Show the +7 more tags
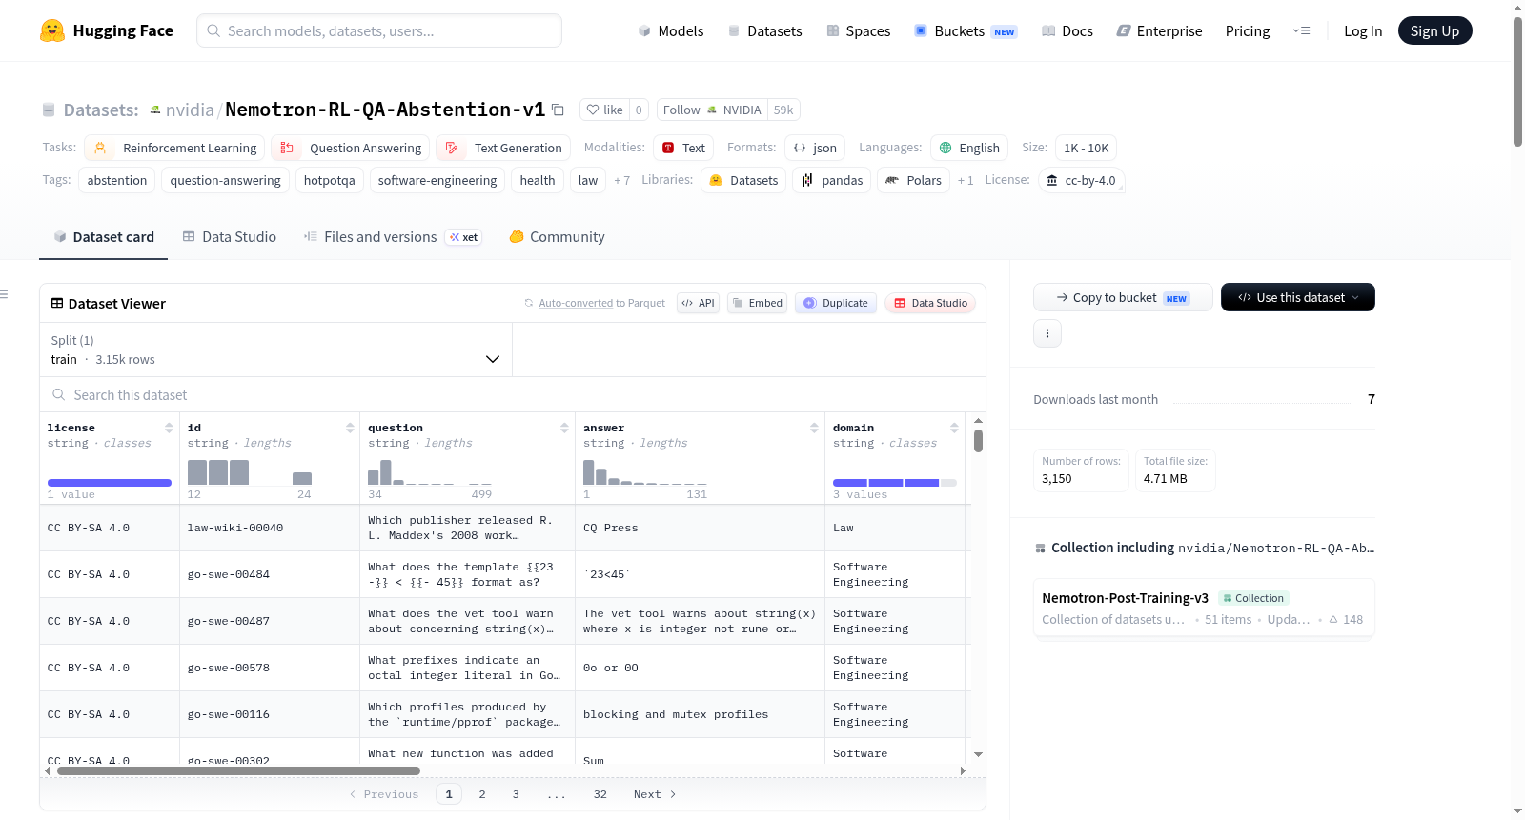Viewport: 1525px width, 820px height. click(x=621, y=180)
